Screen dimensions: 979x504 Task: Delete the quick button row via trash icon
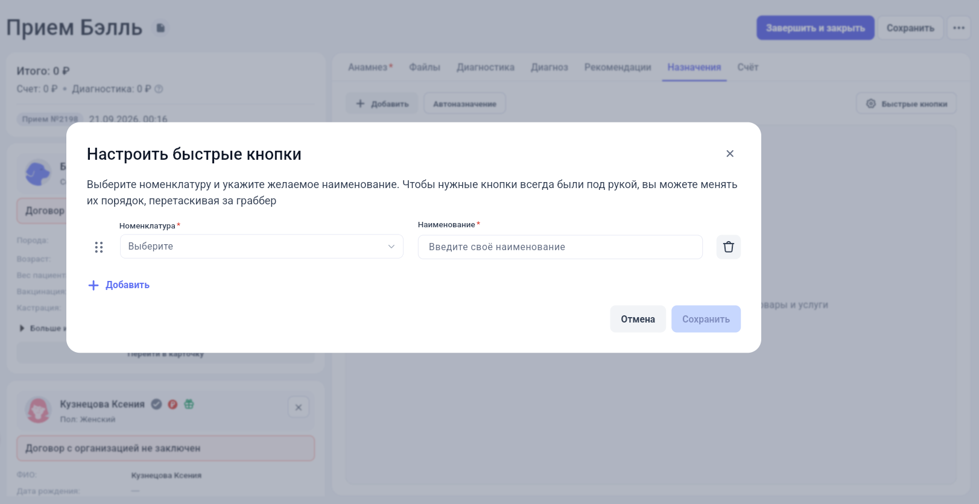pyautogui.click(x=729, y=247)
